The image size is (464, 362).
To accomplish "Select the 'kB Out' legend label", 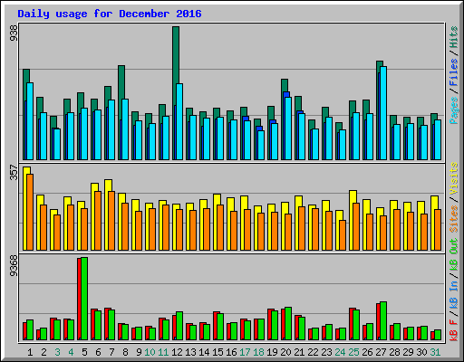I will [x=453, y=255].
